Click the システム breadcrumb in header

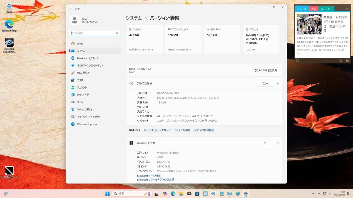click(x=134, y=18)
